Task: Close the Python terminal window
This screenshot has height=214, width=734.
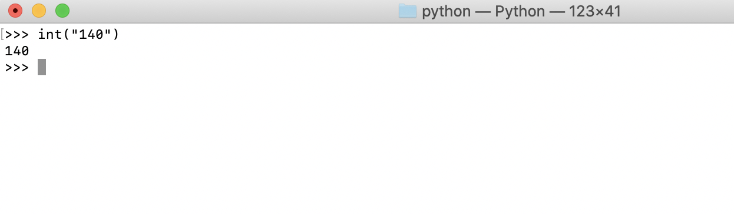Action: [15, 11]
